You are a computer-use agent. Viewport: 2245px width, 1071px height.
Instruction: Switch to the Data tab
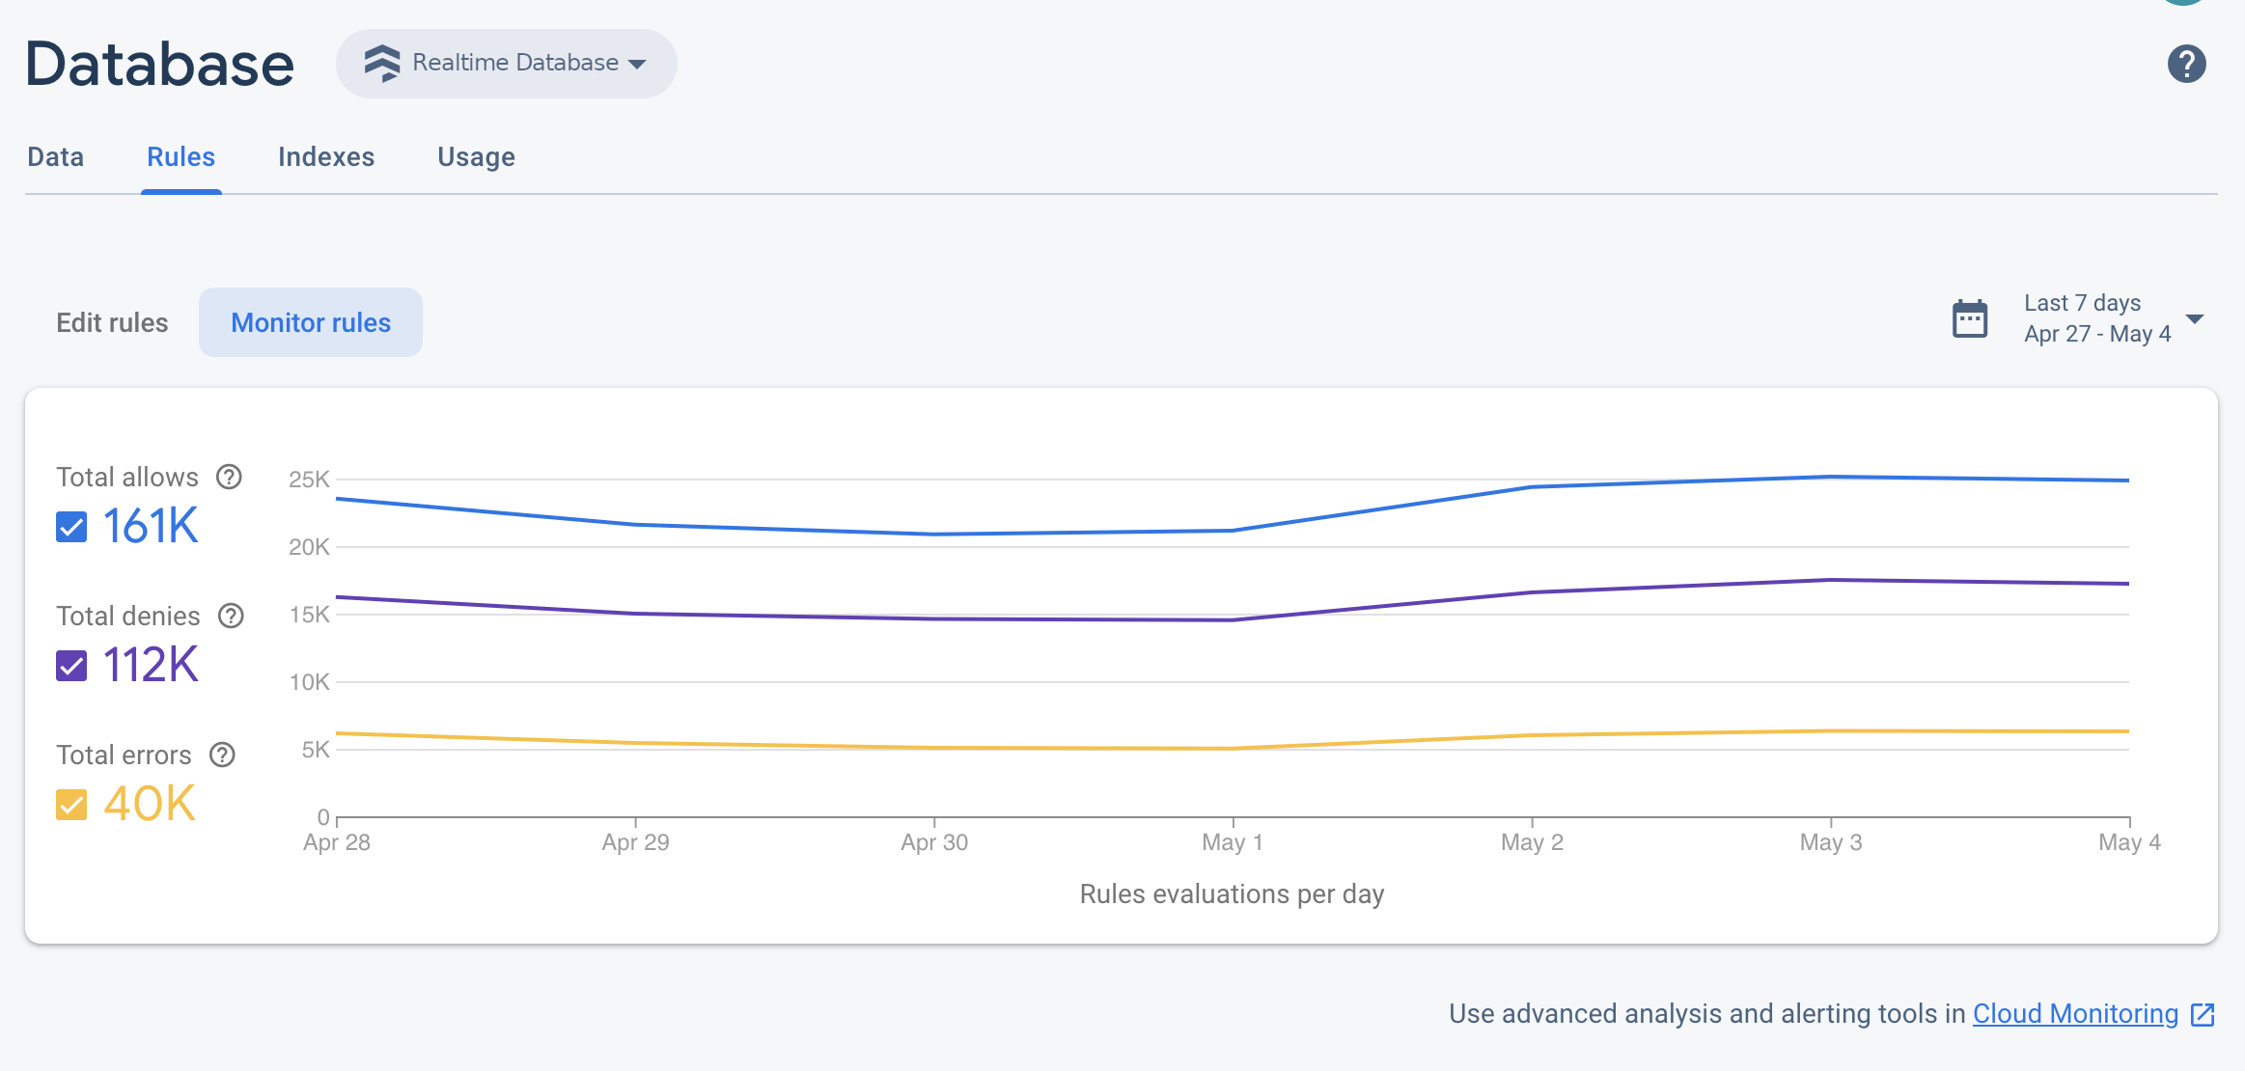click(56, 154)
